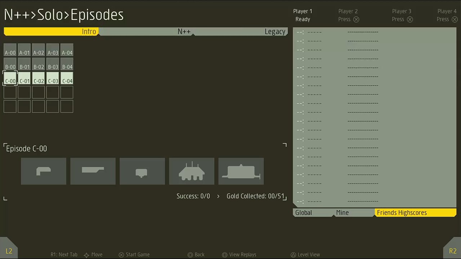Open fifth level thumbnail of Episode C-00
The width and height of the screenshot is (461, 259).
(x=241, y=171)
